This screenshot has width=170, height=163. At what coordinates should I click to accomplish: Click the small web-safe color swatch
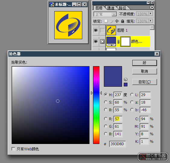(x=126, y=85)
